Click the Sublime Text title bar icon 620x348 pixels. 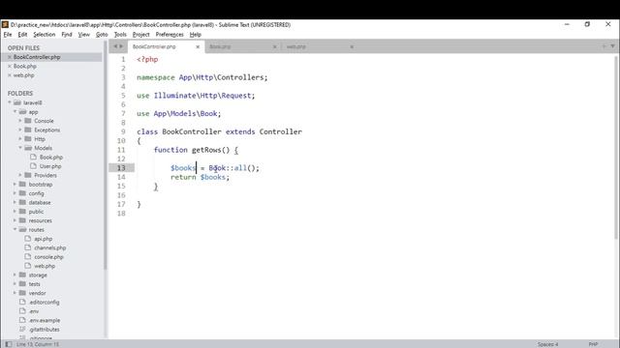[5, 24]
